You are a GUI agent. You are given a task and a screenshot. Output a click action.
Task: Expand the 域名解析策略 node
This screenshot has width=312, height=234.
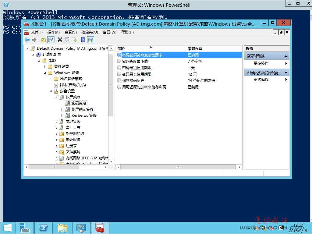[x=51, y=79]
